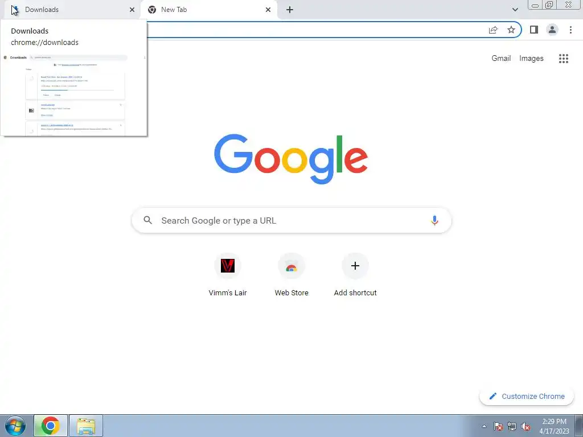Open Vimm's Lair shortcut

228,275
